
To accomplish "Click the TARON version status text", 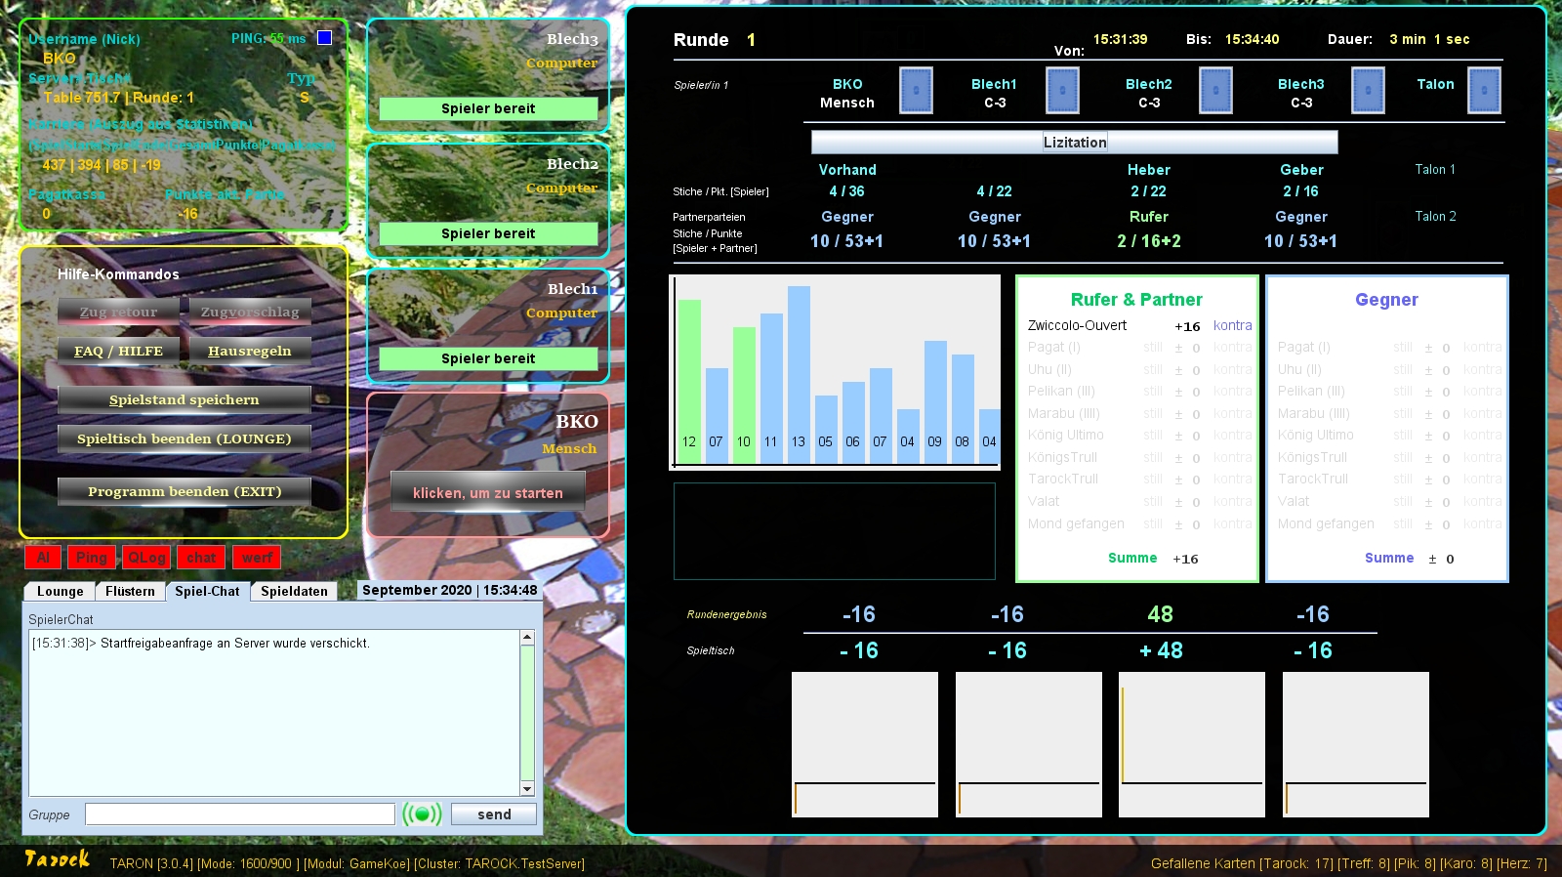I will click(x=348, y=863).
